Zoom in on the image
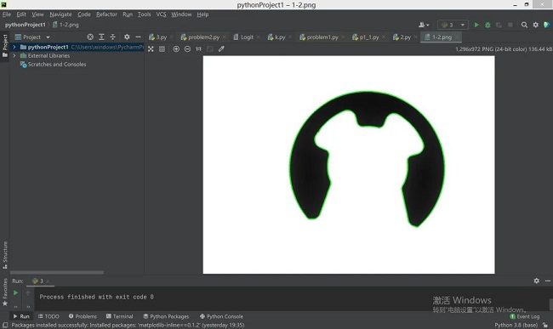This screenshot has width=553, height=329. point(176,49)
